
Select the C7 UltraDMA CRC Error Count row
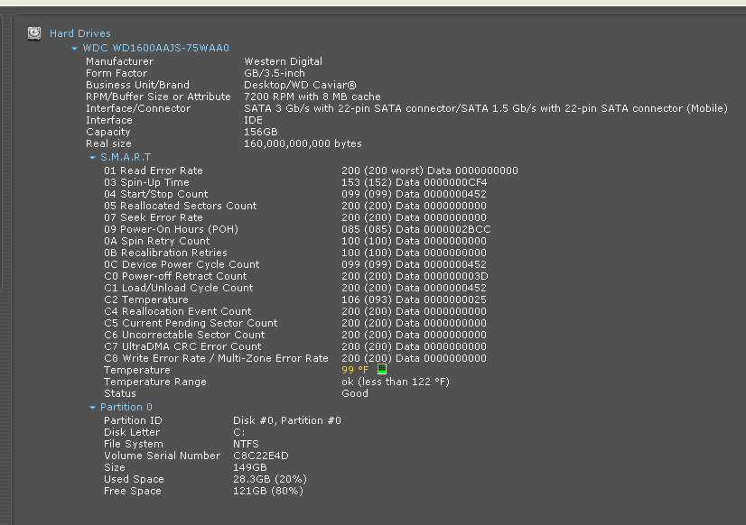(x=295, y=346)
